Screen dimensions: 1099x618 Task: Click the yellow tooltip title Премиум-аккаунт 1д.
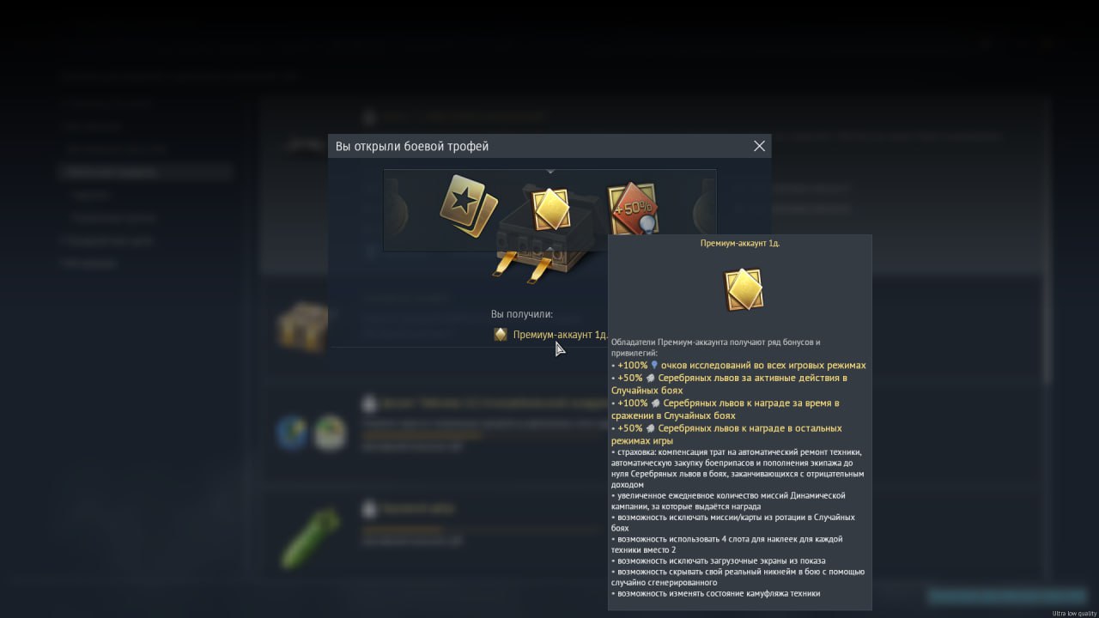pyautogui.click(x=740, y=244)
